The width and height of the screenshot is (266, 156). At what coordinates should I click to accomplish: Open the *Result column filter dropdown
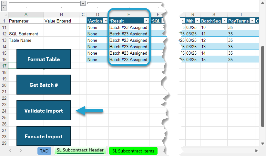pos(146,21)
